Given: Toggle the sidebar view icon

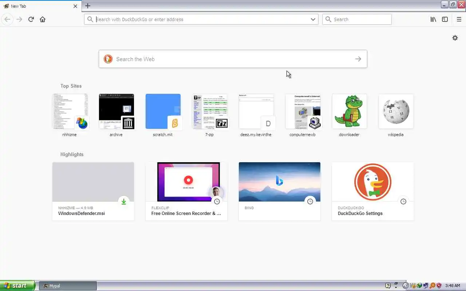Looking at the screenshot, I should click(445, 19).
